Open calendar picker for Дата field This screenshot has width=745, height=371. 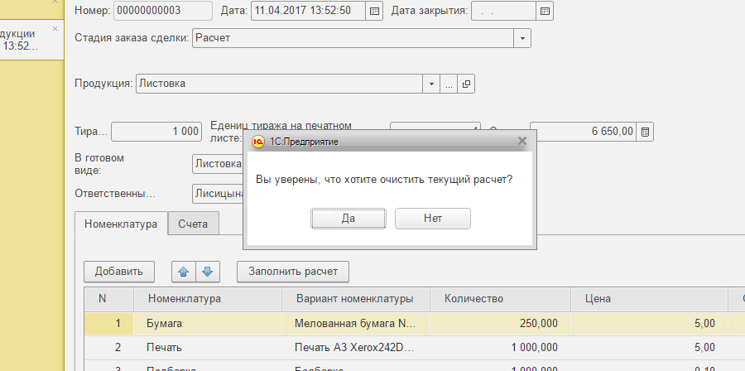click(x=373, y=12)
